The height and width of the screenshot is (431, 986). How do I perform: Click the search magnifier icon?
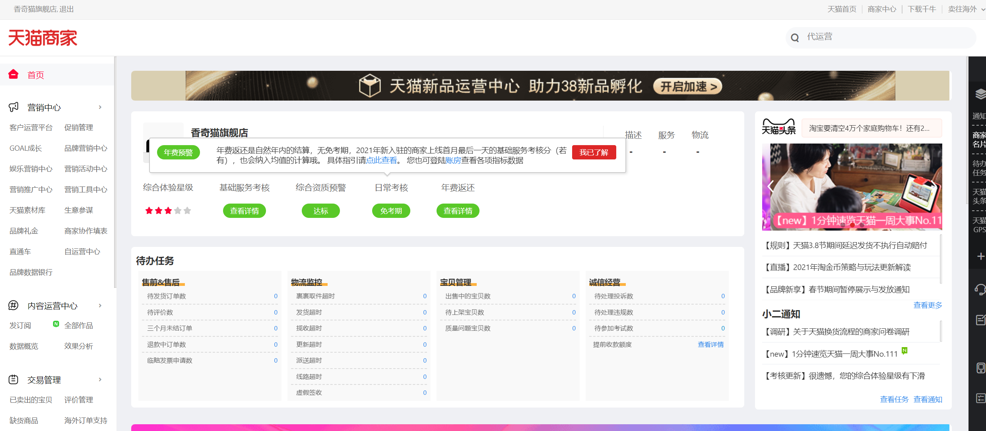coord(795,38)
